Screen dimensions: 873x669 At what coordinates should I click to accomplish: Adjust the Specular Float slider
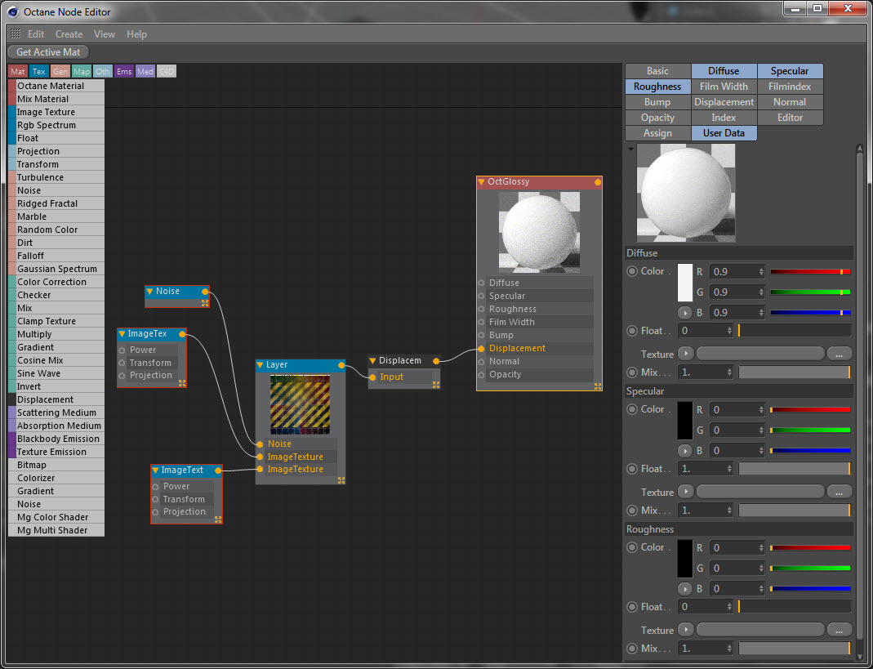pos(795,469)
